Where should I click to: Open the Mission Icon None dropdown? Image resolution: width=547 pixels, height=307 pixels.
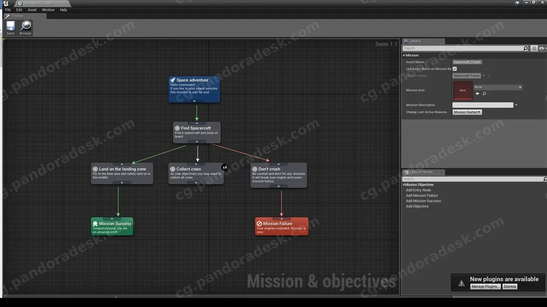(x=498, y=87)
